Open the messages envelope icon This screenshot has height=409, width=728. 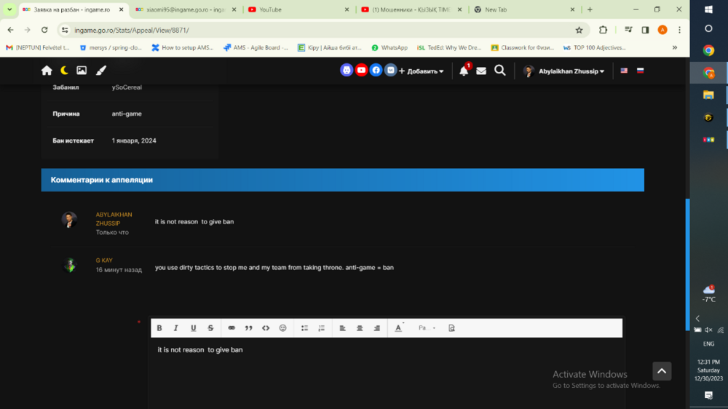coord(481,71)
